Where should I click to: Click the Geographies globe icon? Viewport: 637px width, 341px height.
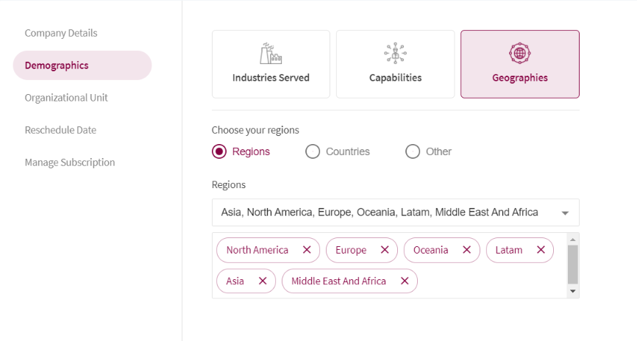pos(519,53)
